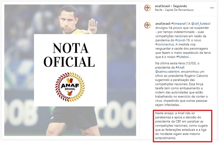Open the anaf.brasil username in the header
This screenshot has height=146, width=219.
162,6
